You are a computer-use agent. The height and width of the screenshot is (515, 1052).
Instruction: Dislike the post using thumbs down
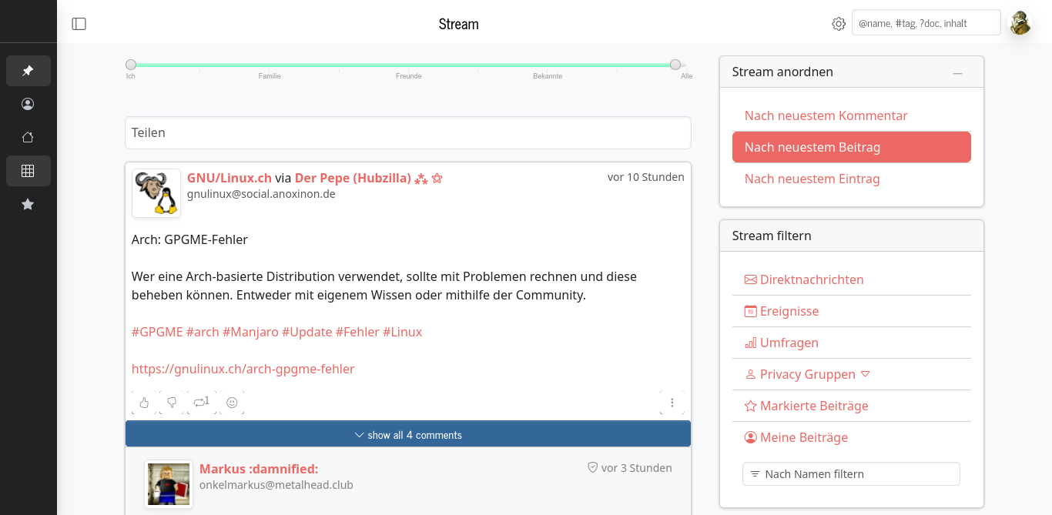172,403
